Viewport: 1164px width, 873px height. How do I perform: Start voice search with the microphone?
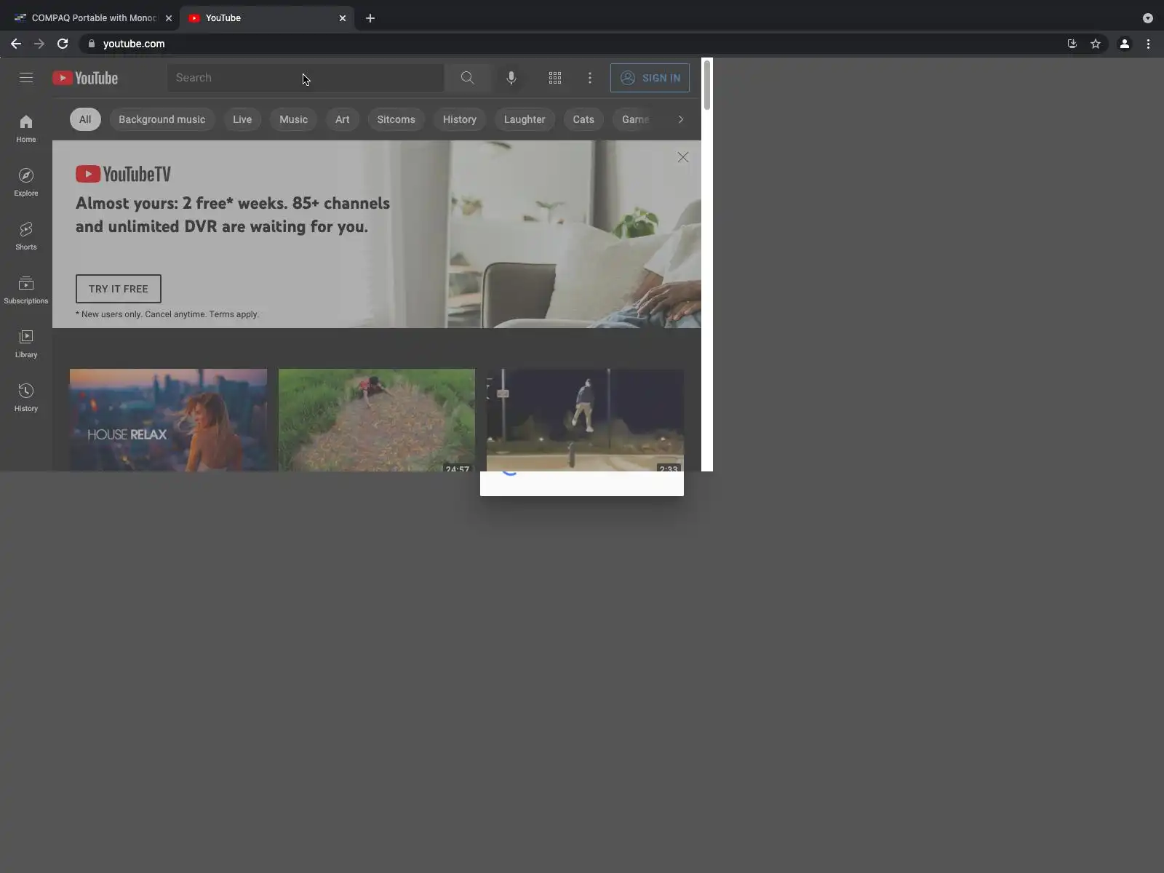pyautogui.click(x=511, y=78)
